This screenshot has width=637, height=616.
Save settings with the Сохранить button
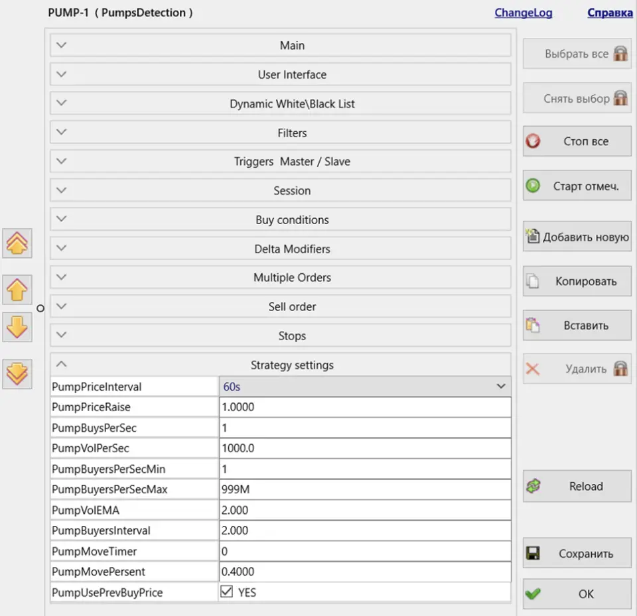coord(577,554)
